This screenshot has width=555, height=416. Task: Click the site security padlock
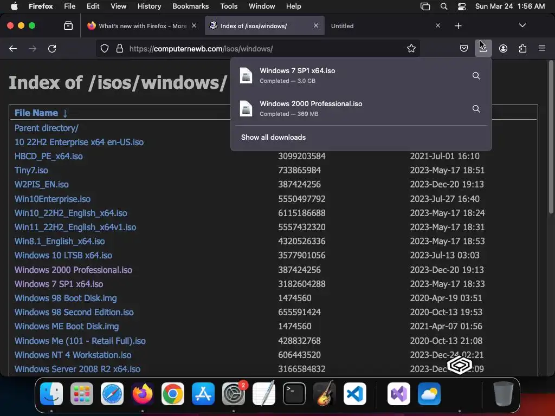120,48
